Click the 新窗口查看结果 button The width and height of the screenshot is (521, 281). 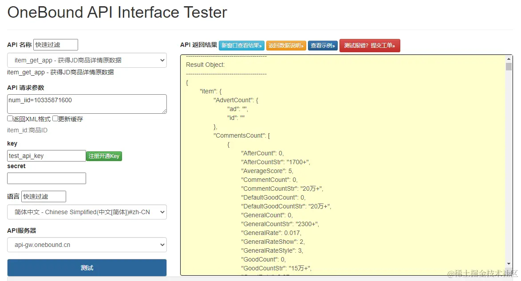(x=241, y=46)
